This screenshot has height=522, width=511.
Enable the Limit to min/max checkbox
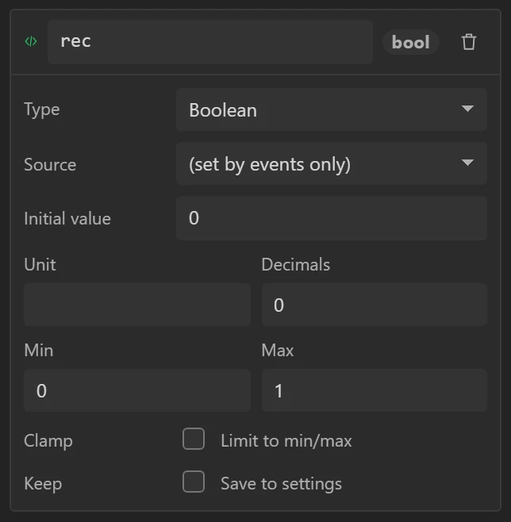coord(194,439)
